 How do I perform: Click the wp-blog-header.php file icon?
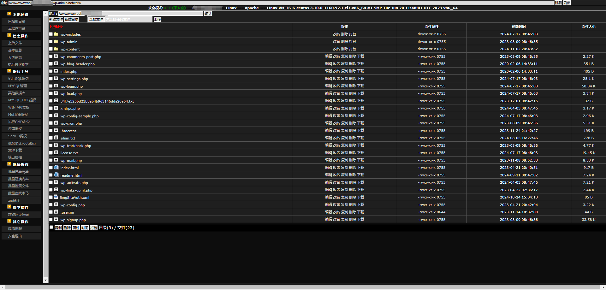(x=56, y=64)
